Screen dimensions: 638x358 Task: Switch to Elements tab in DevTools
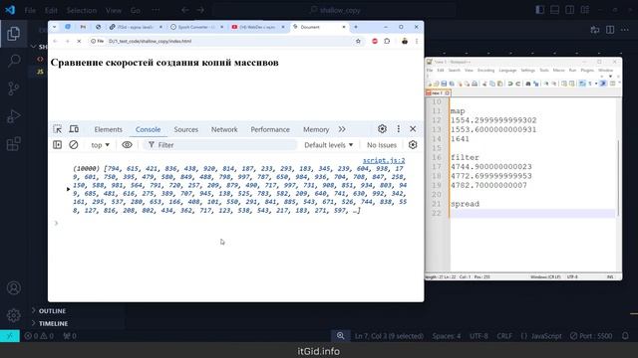pyautogui.click(x=109, y=129)
